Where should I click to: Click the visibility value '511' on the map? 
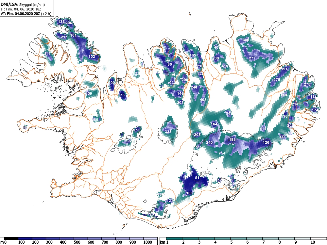point(198,147)
